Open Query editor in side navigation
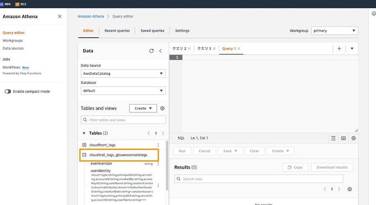 coord(14,33)
